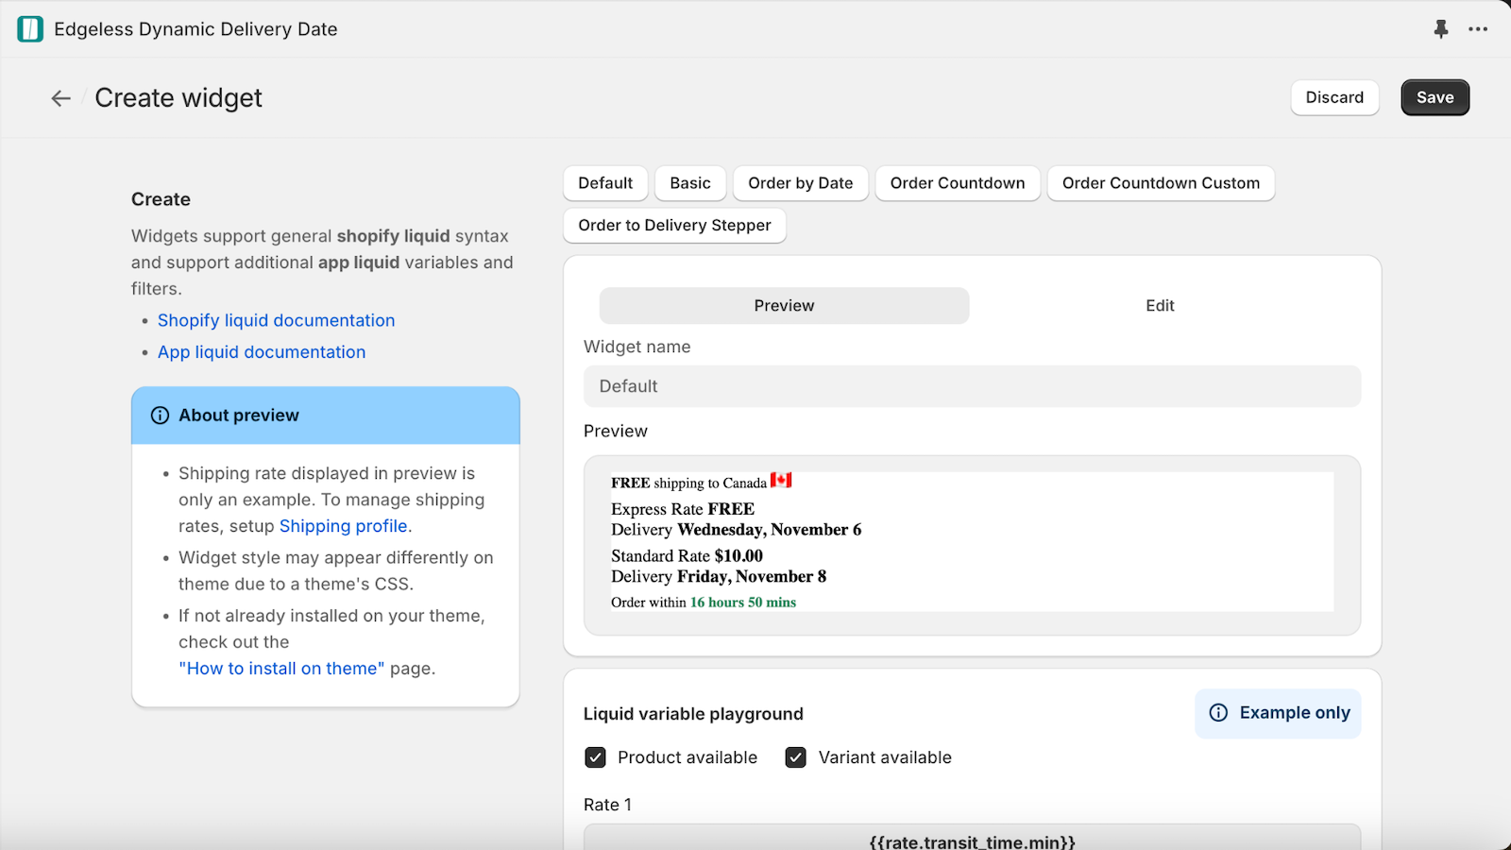Click the Widget name input field

[972, 386]
